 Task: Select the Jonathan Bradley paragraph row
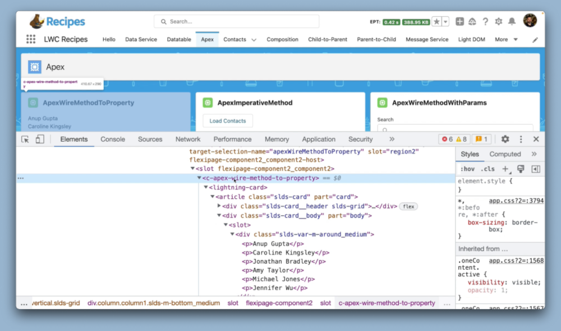coord(284,261)
